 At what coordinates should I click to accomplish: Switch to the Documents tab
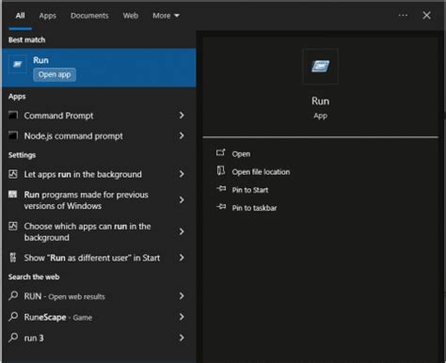tap(89, 16)
